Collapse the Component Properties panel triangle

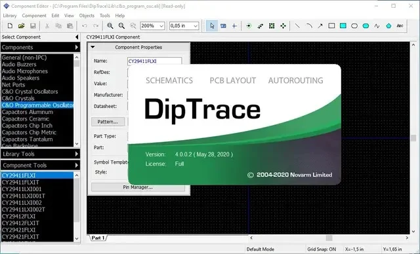coord(93,47)
